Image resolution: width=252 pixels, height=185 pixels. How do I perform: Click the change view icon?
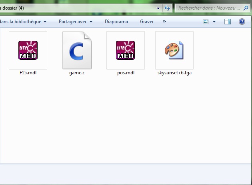coord(206,22)
